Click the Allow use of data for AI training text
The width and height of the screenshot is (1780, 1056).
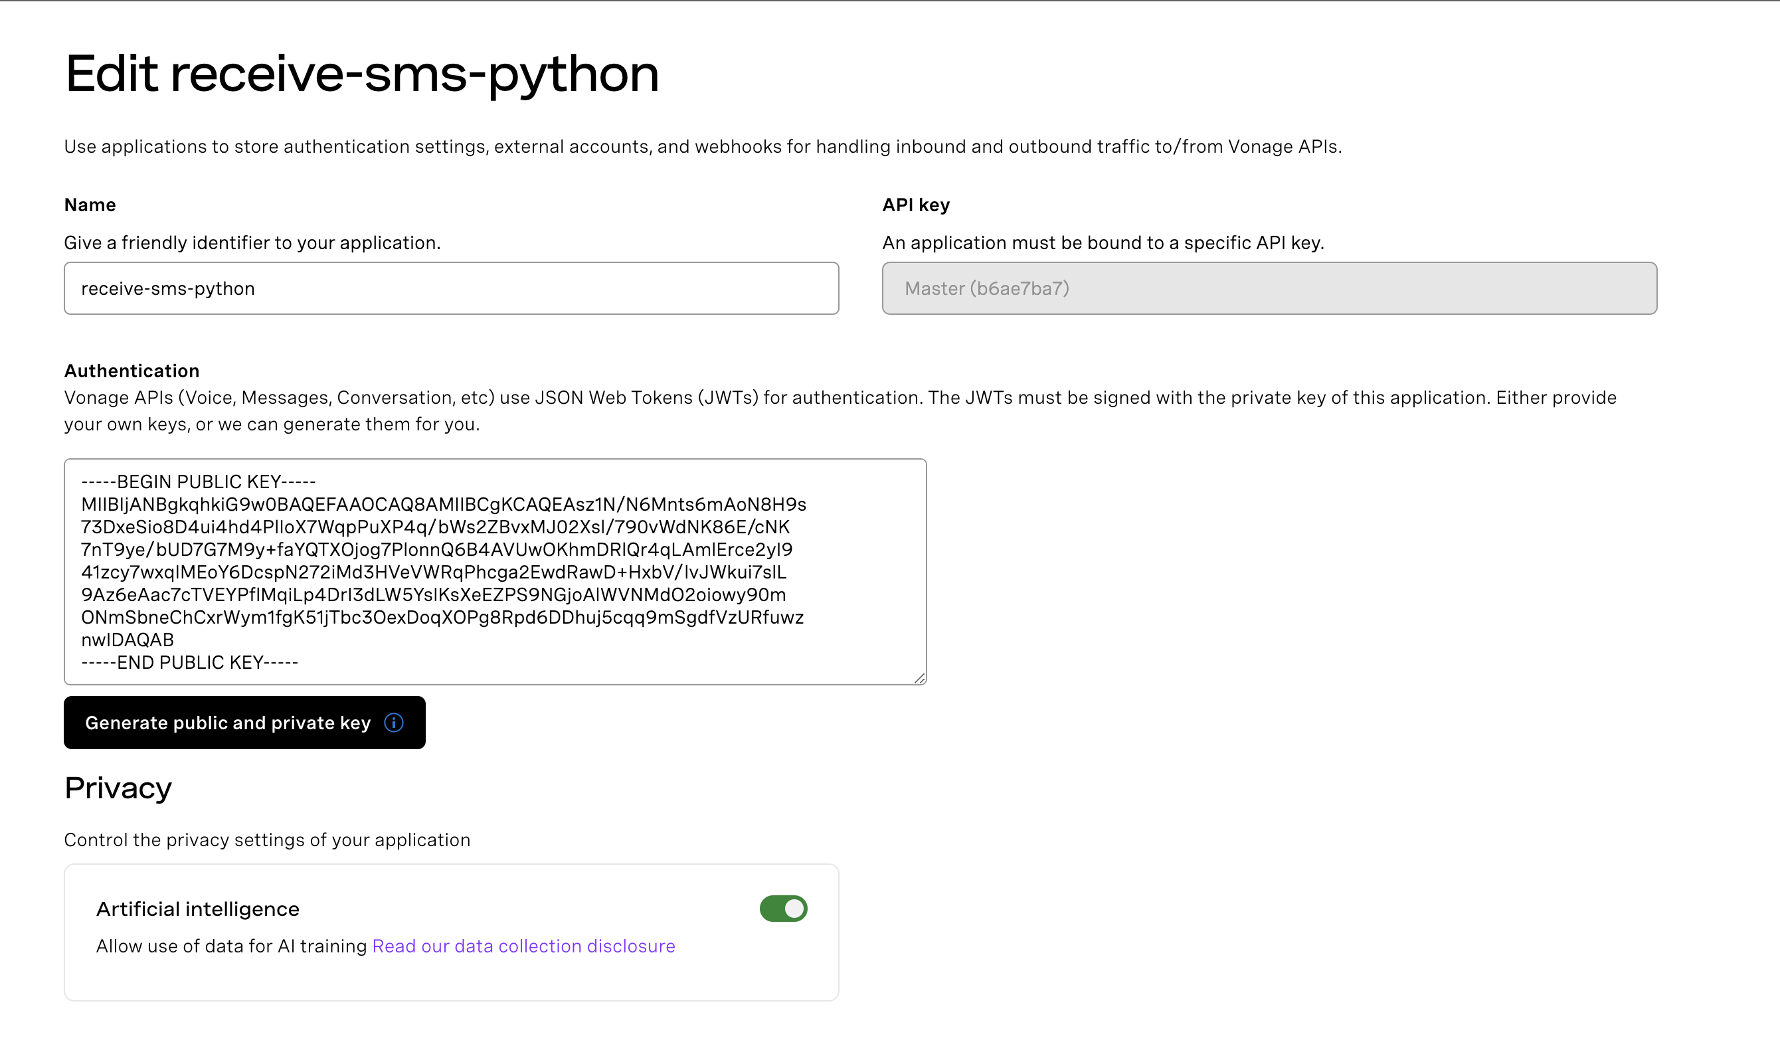point(231,946)
